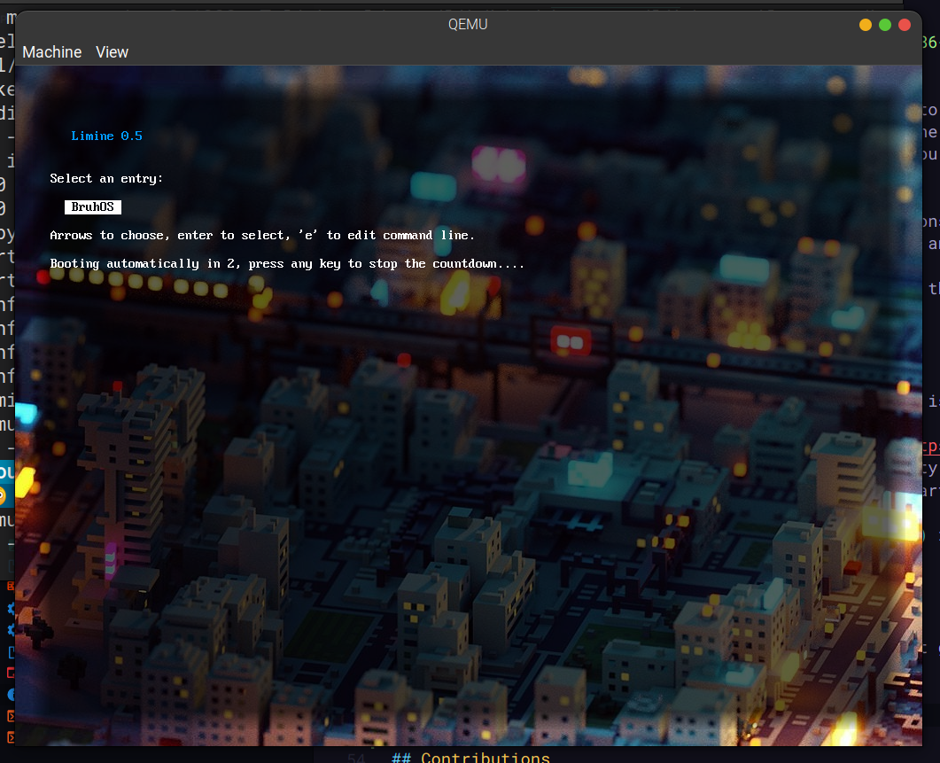The height and width of the screenshot is (763, 940).
Task: Click the QEMU title in the title bar
Action: (468, 25)
